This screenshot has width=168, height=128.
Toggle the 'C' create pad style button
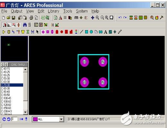pyautogui.click(x=3, y=65)
